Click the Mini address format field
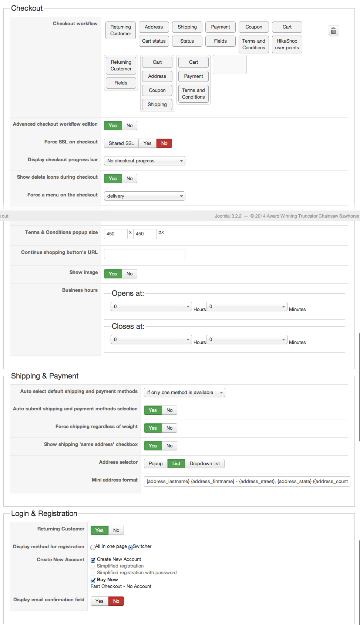 [x=247, y=482]
